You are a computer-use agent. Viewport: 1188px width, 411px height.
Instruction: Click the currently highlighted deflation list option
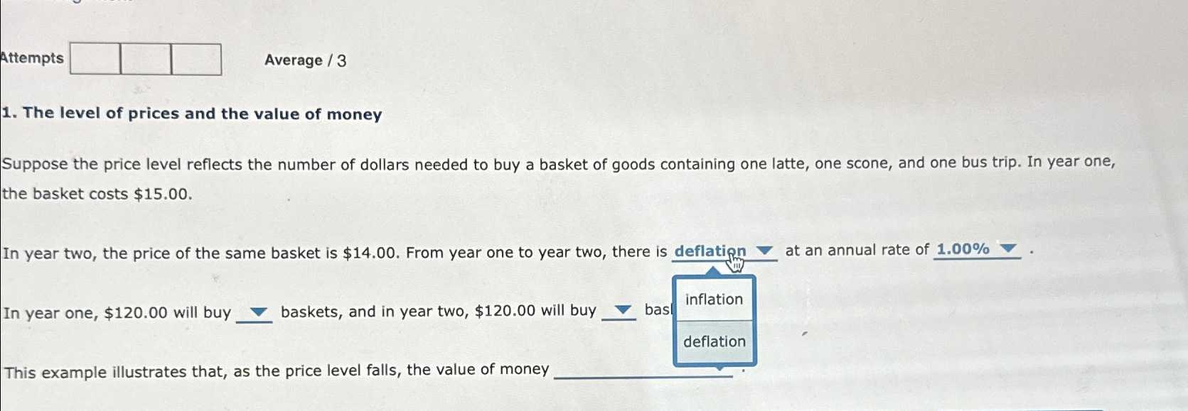point(715,342)
